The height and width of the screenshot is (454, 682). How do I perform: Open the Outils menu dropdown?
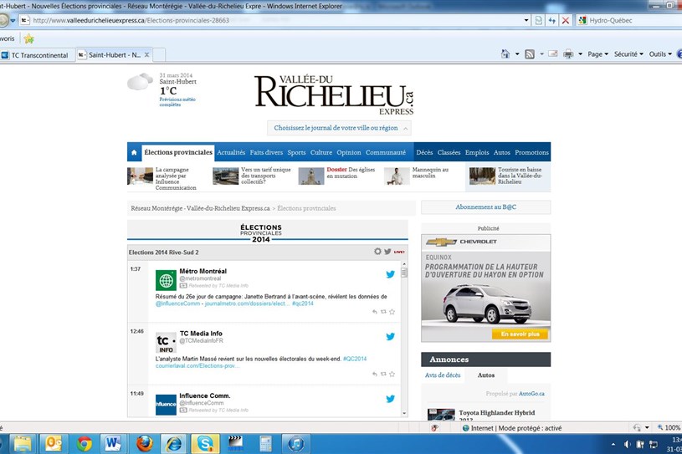[660, 54]
